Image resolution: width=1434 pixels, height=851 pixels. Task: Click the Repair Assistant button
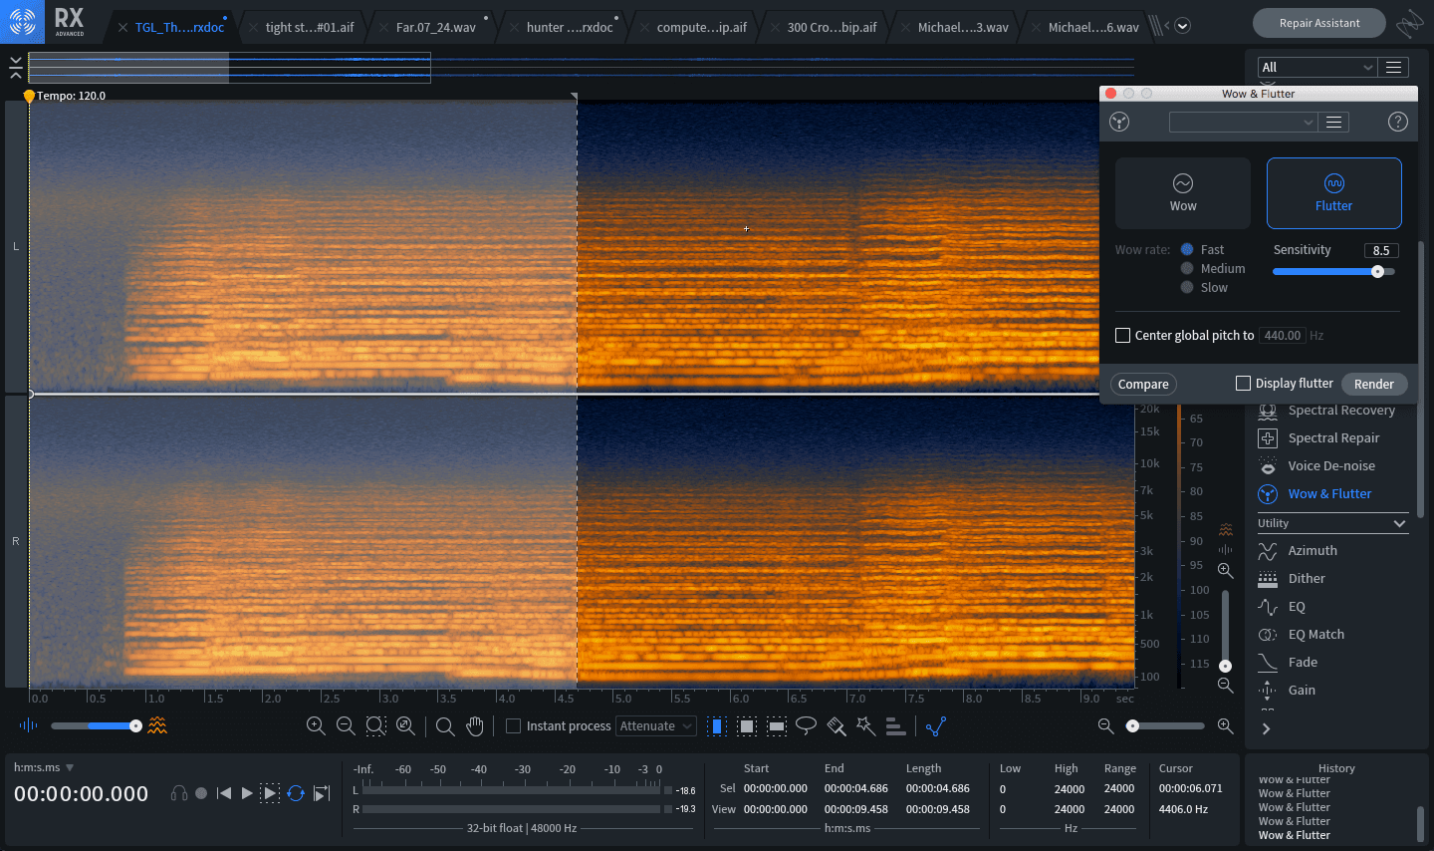point(1319,23)
